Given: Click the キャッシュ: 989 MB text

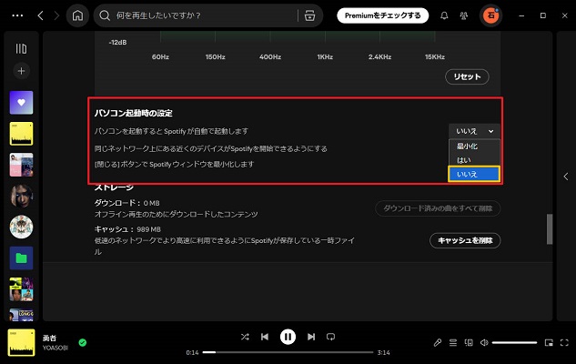Looking at the screenshot, I should click(x=127, y=229).
